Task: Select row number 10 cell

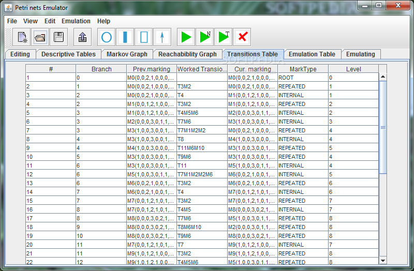Action: (x=51, y=157)
